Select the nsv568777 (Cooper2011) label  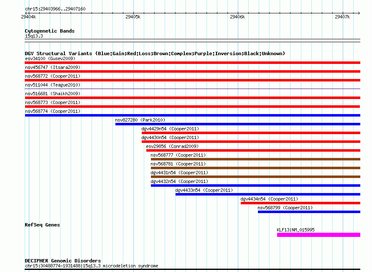point(178,155)
